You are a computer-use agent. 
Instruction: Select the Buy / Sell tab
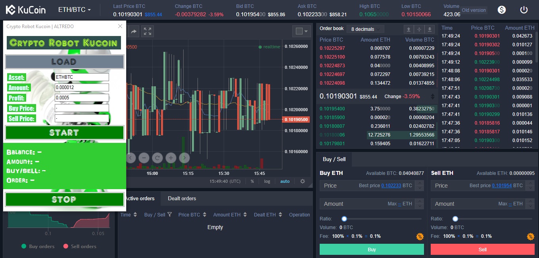334,159
